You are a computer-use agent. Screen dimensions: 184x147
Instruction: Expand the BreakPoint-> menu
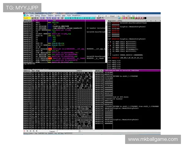(x=77, y=15)
